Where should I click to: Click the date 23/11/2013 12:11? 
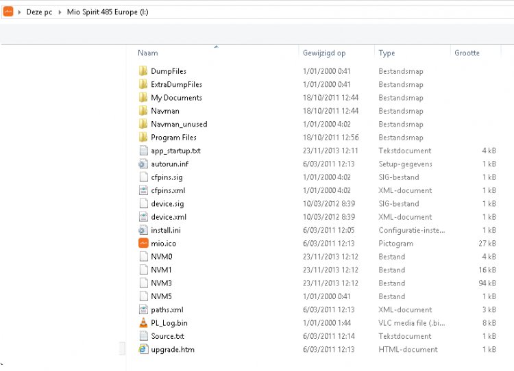(x=330, y=151)
